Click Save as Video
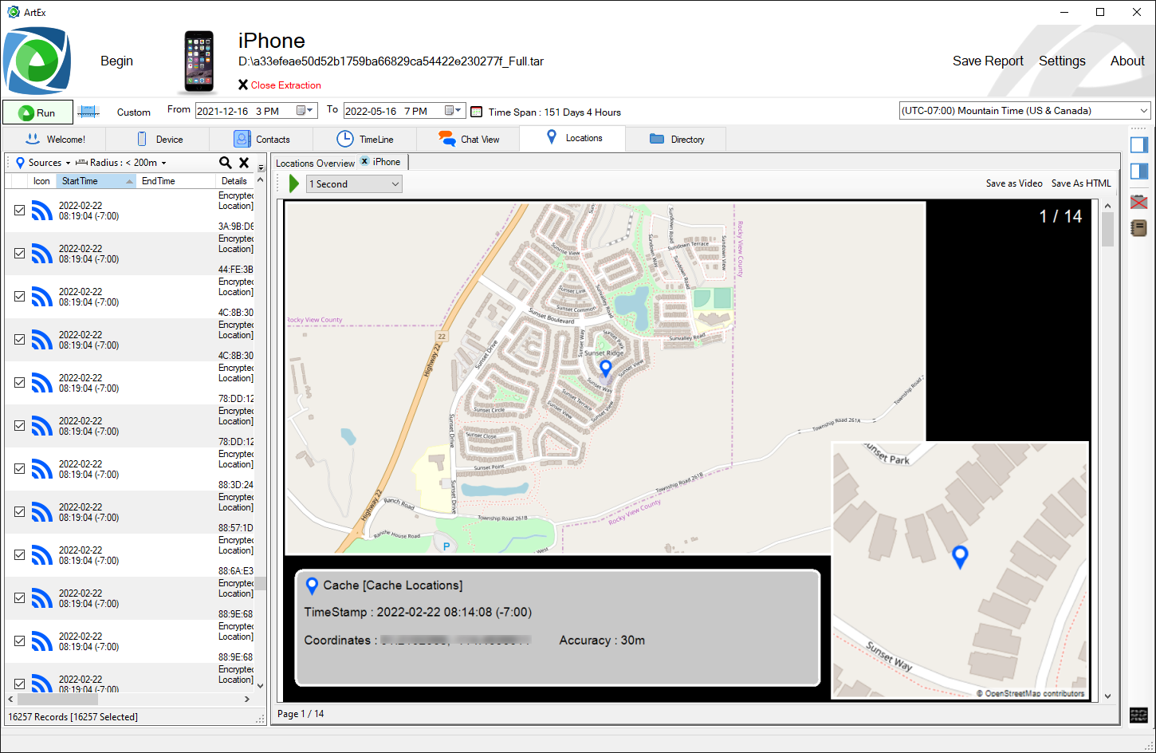The width and height of the screenshot is (1156, 753). pos(1014,183)
